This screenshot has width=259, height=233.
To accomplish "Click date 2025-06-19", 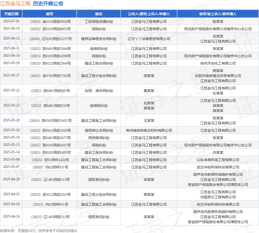I will pos(11,28).
